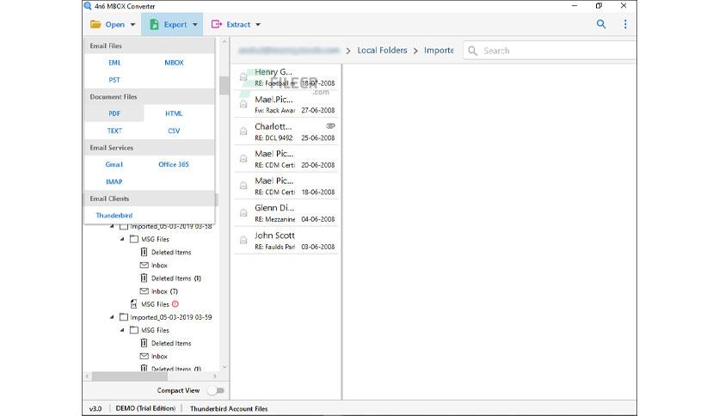
Task: Open the Mael Pic... email dated 18-06-2008
Action: pyautogui.click(x=287, y=186)
